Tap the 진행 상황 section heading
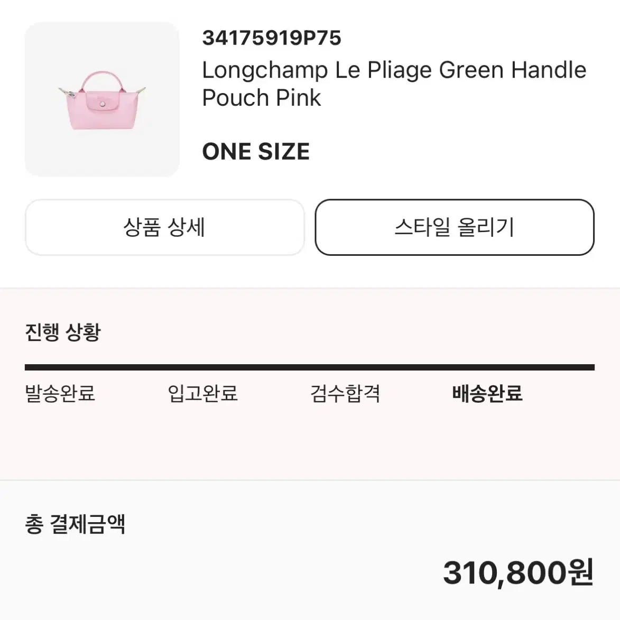The image size is (620, 620). pyautogui.click(x=63, y=331)
